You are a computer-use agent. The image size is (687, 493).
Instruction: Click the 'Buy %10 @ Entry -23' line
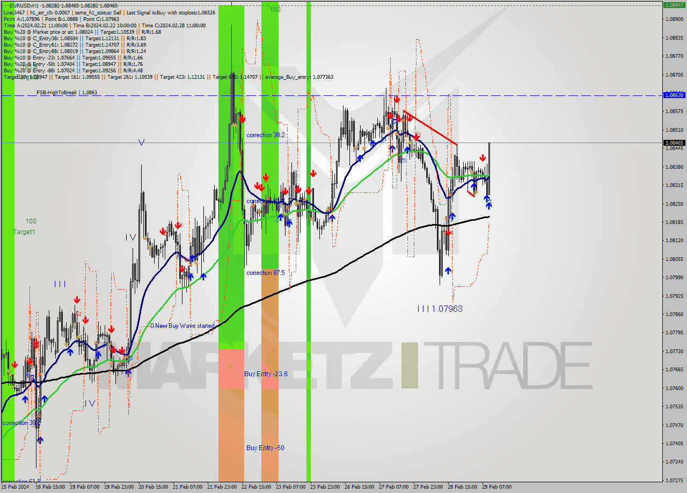pyautogui.click(x=73, y=57)
